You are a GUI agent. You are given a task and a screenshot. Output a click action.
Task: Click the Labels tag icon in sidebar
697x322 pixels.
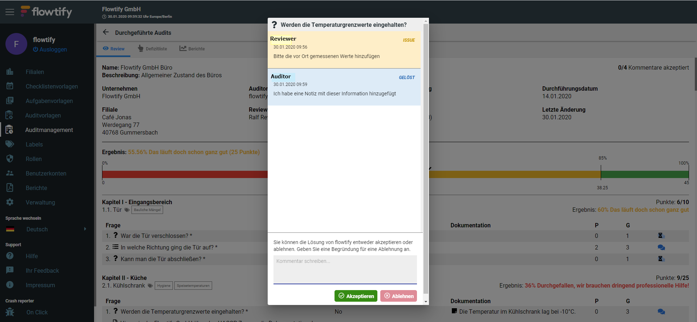point(10,144)
